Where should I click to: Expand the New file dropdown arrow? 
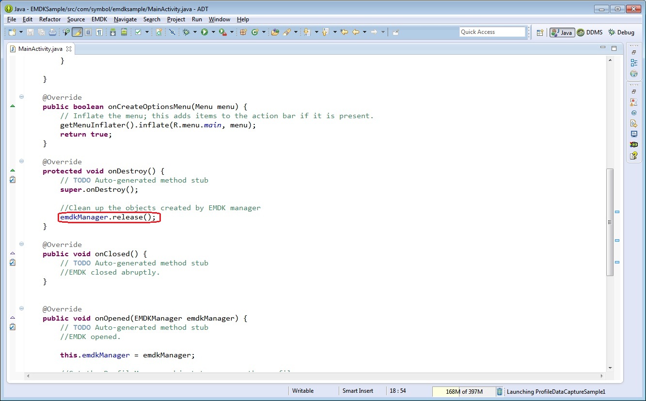(20, 32)
